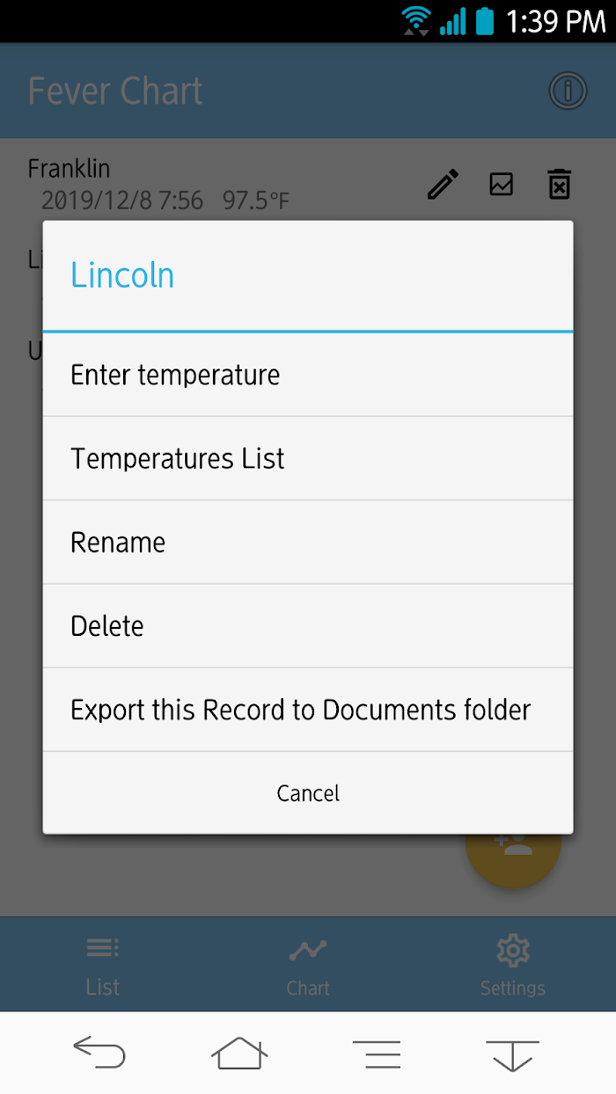Dismiss dialog with Cancel button
This screenshot has height=1094, width=616.
(308, 793)
